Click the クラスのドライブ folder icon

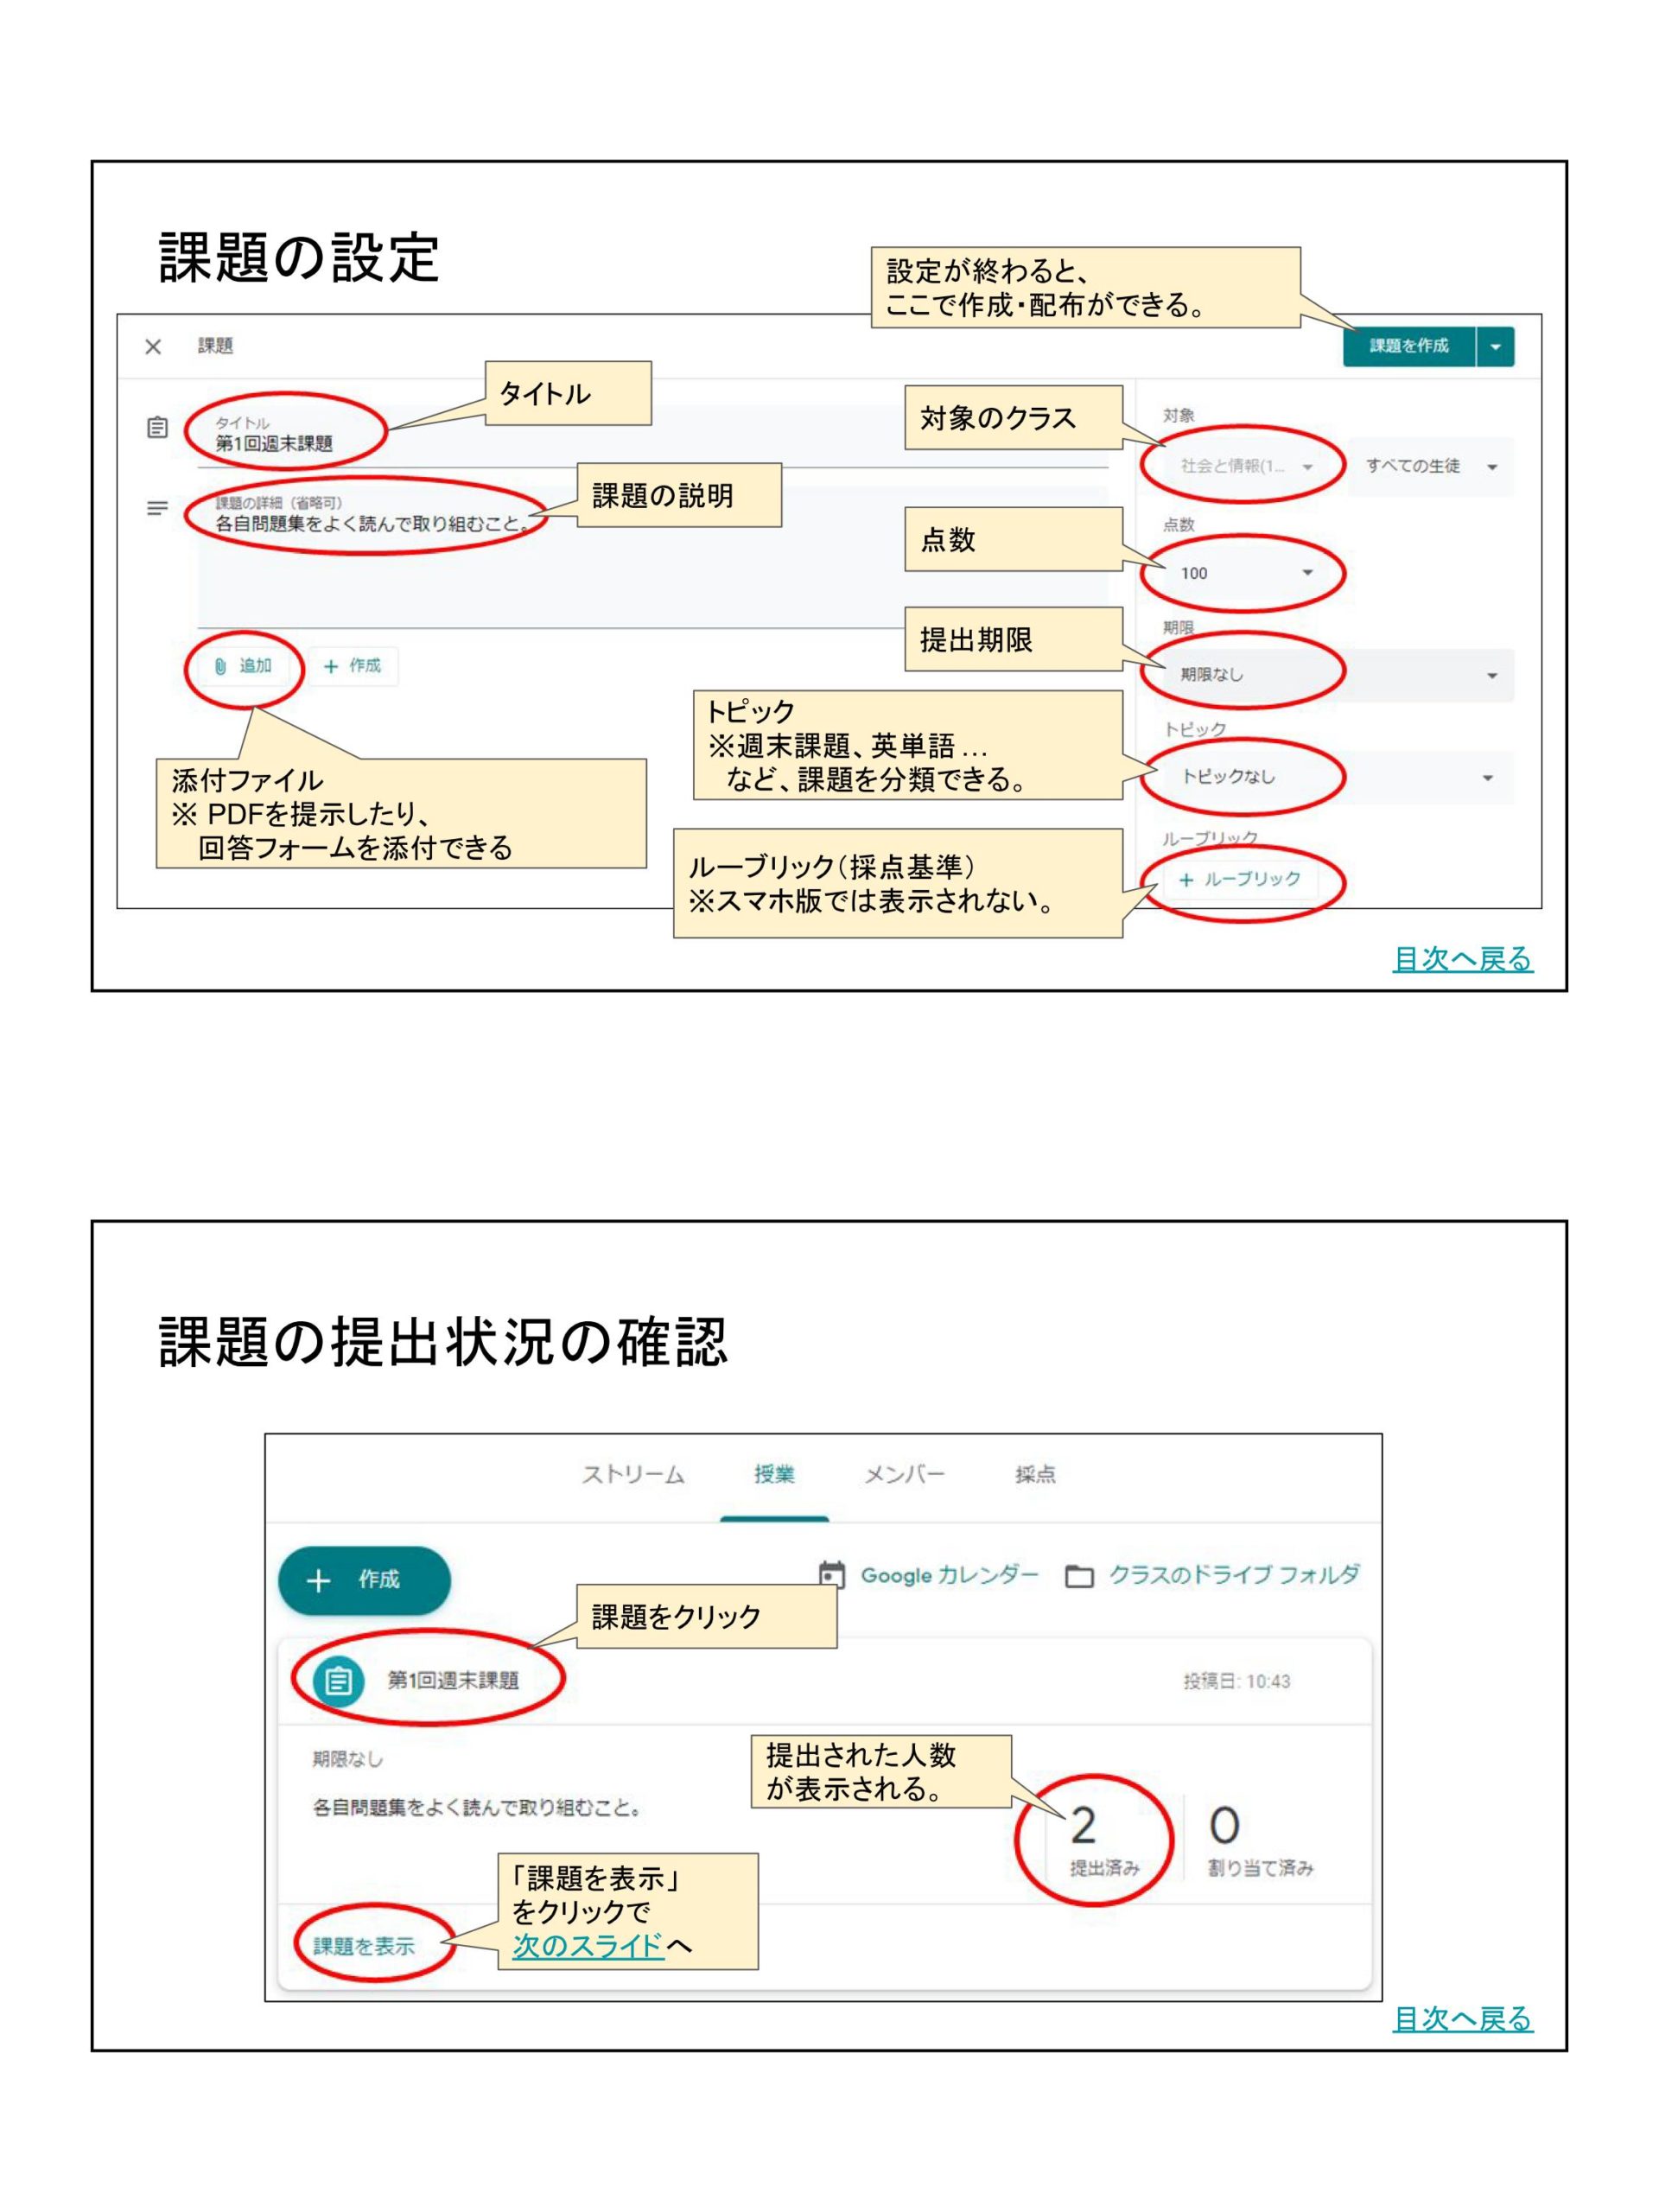click(x=1079, y=1577)
